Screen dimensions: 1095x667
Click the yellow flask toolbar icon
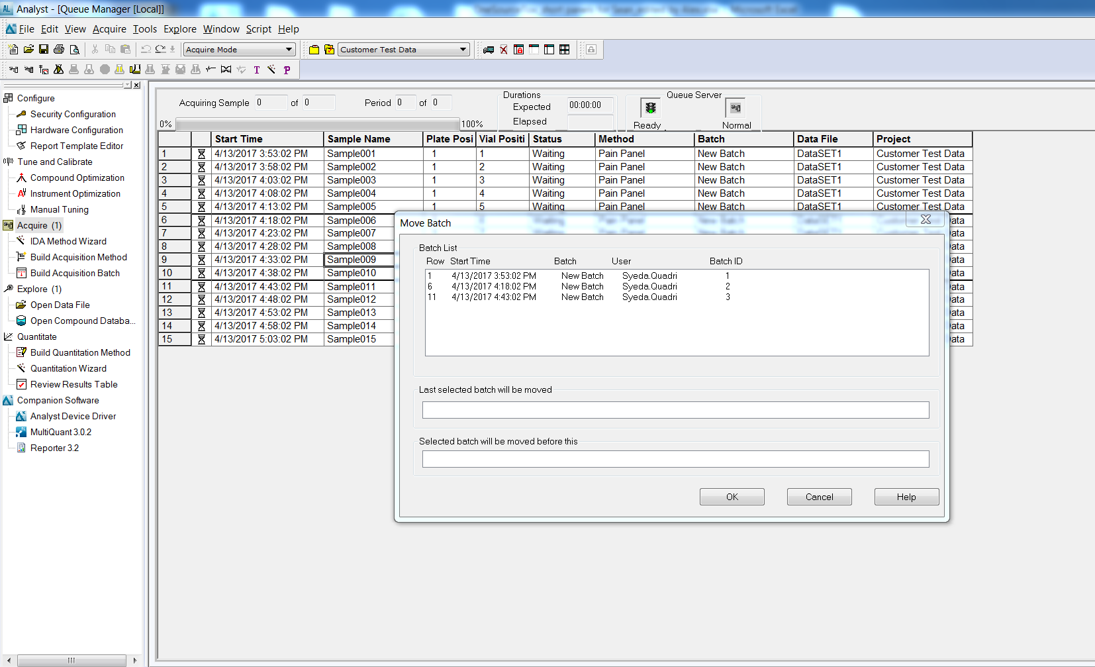119,70
